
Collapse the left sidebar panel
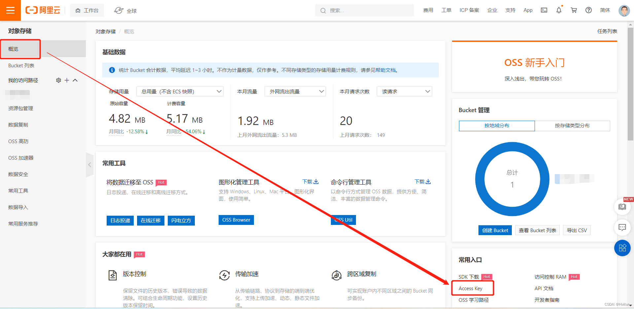point(89,165)
